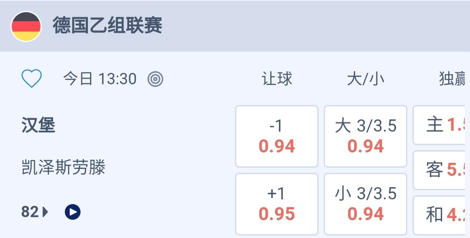Choose 和 draw odds

pos(441,215)
